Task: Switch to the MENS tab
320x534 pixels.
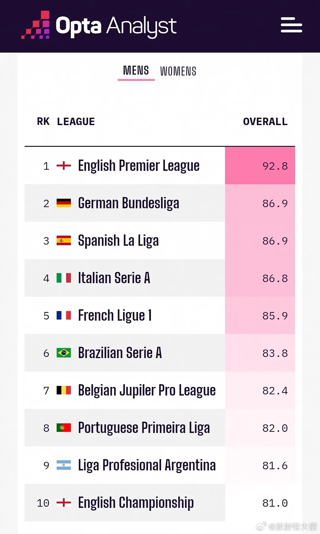Action: [x=136, y=71]
